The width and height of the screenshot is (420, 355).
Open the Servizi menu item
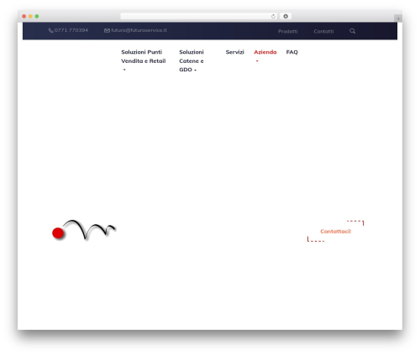(x=235, y=52)
